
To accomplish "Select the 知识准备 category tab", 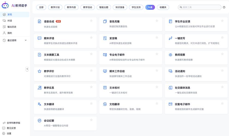I will click(120, 7).
